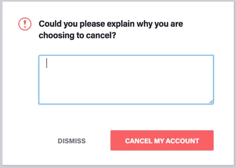The image size is (236, 168).
Task: Dismiss the cancellation dialog
Action: pyautogui.click(x=72, y=141)
